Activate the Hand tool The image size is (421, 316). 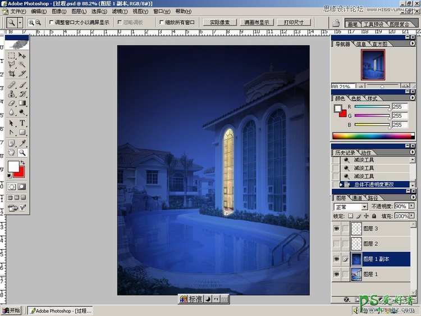coord(12,152)
